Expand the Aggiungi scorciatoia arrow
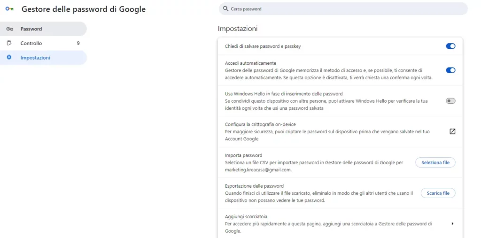481x238 pixels. pos(452,223)
